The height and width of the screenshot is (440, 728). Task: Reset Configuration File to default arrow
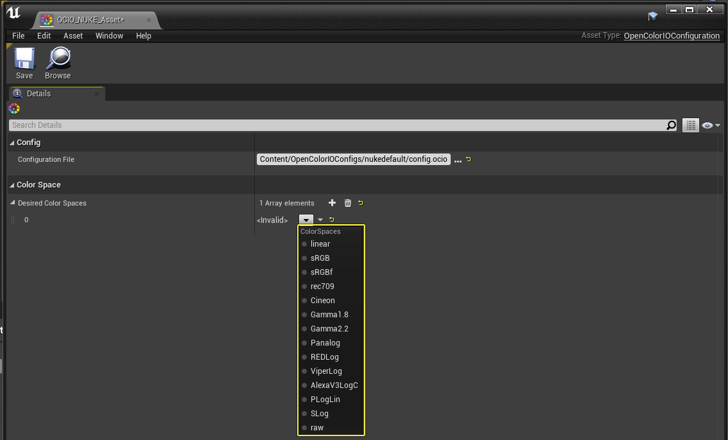click(469, 159)
